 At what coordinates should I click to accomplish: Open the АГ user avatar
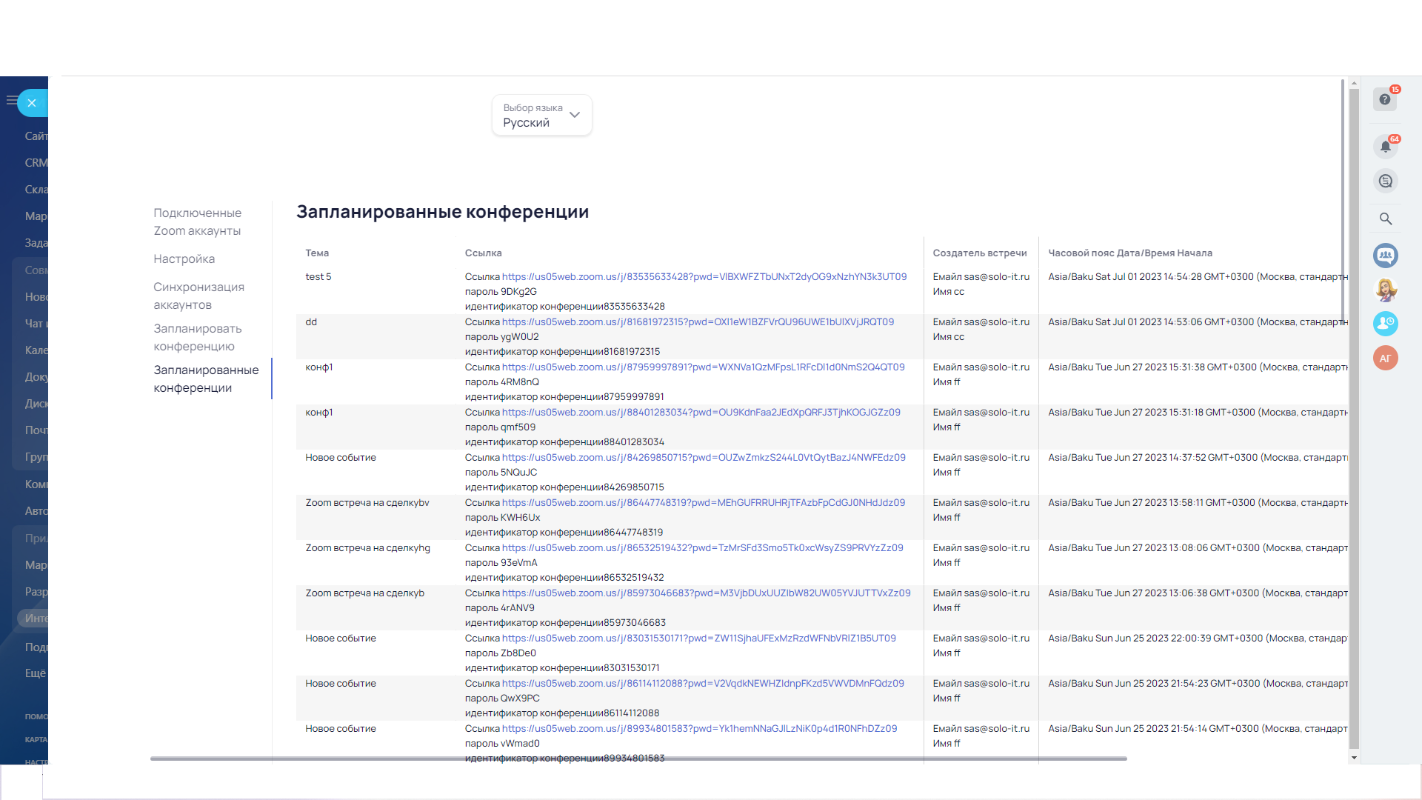1385,359
